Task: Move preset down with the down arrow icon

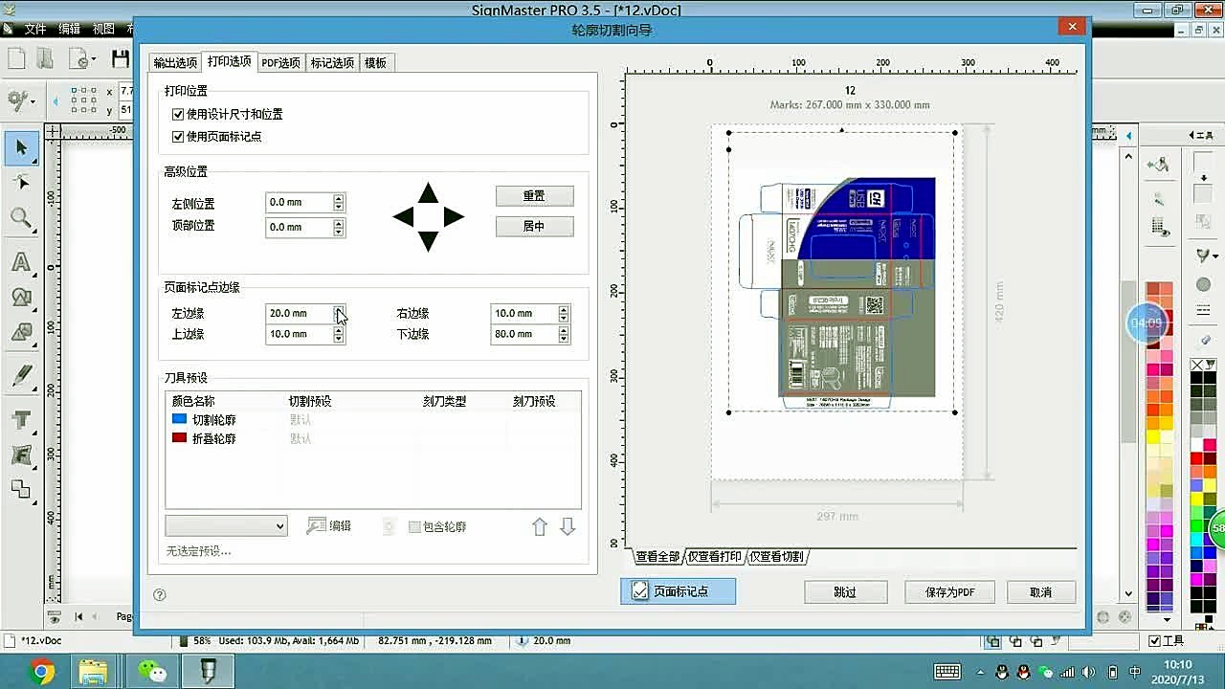Action: tap(568, 526)
